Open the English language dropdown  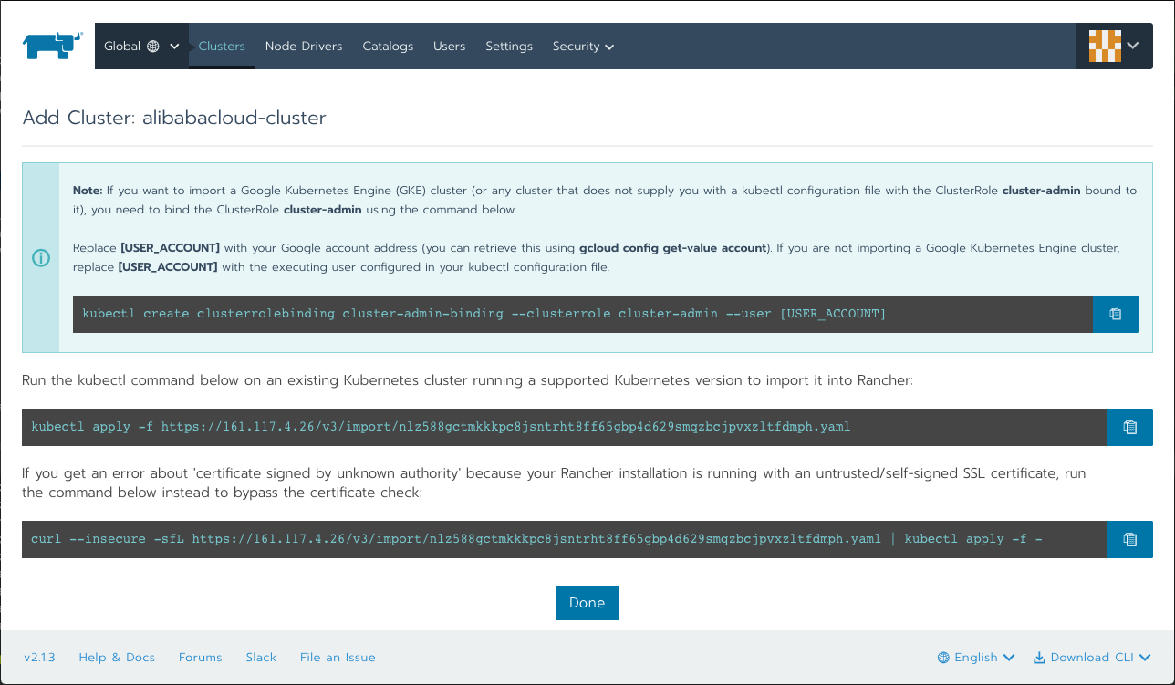pos(976,657)
